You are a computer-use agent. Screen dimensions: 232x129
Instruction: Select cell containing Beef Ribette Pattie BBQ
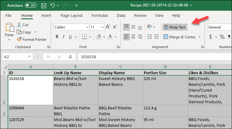coord(75,111)
